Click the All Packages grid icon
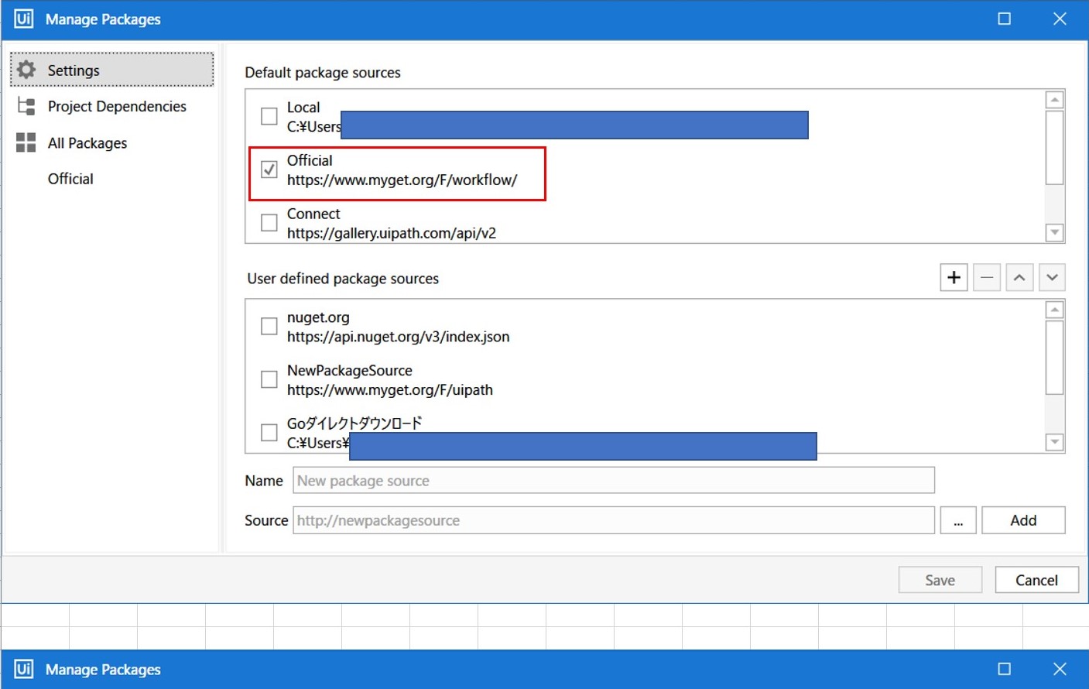 coord(26,142)
